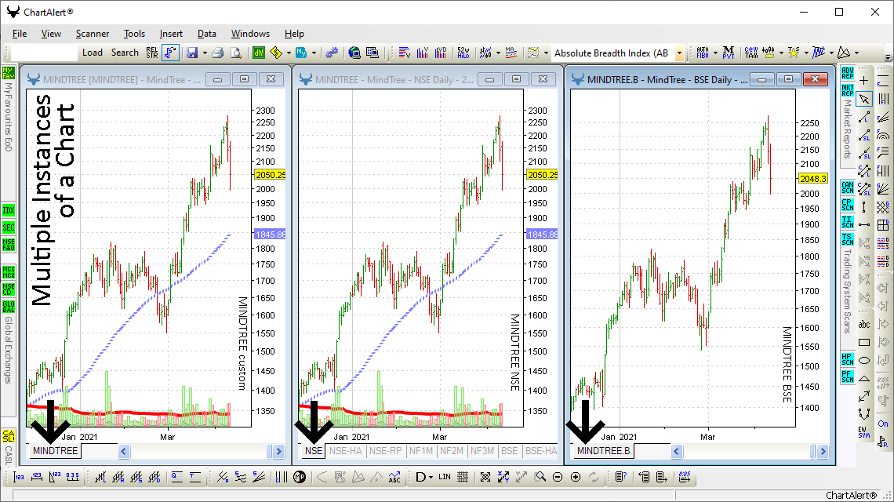This screenshot has width=894, height=502.
Task: Open the T&S star icon dropdown arrow
Action: (805, 53)
